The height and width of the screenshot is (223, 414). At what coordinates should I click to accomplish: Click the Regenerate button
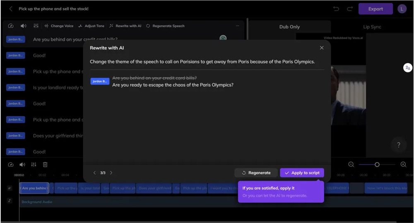pyautogui.click(x=256, y=173)
